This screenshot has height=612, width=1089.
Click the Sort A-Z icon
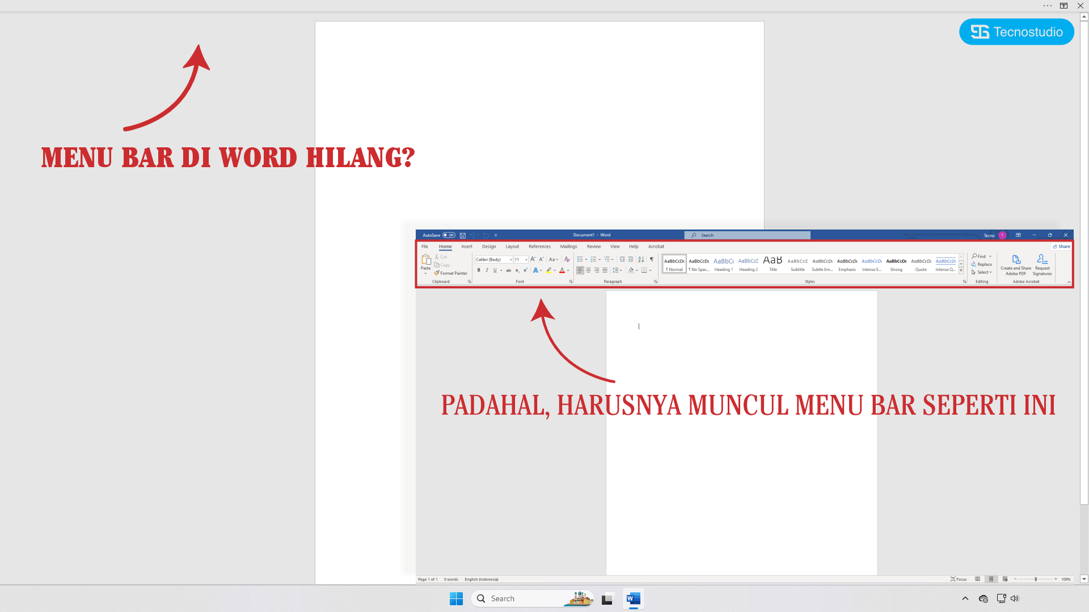641,260
